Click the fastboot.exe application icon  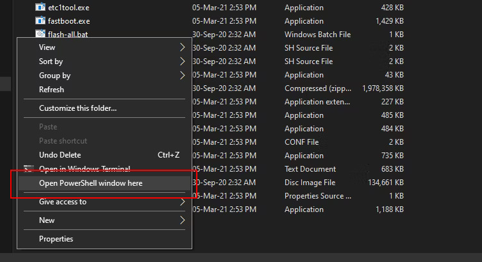pyautogui.click(x=41, y=21)
